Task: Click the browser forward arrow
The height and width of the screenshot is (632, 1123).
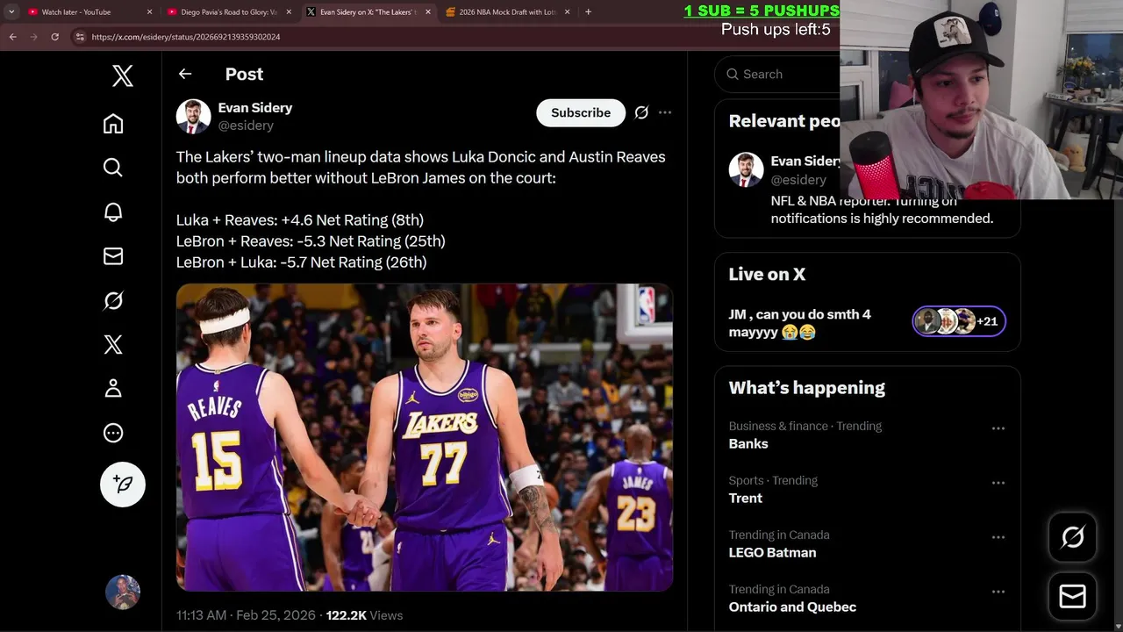Action: tap(33, 37)
